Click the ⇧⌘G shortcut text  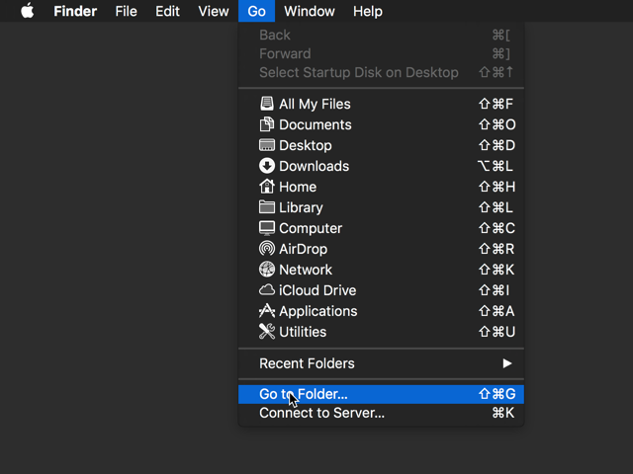(x=497, y=394)
